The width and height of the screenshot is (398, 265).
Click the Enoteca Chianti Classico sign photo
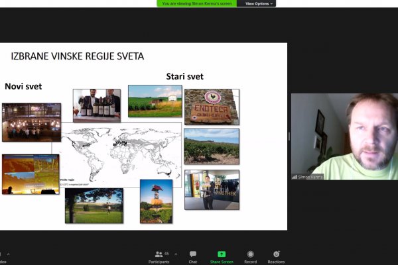coord(212,107)
